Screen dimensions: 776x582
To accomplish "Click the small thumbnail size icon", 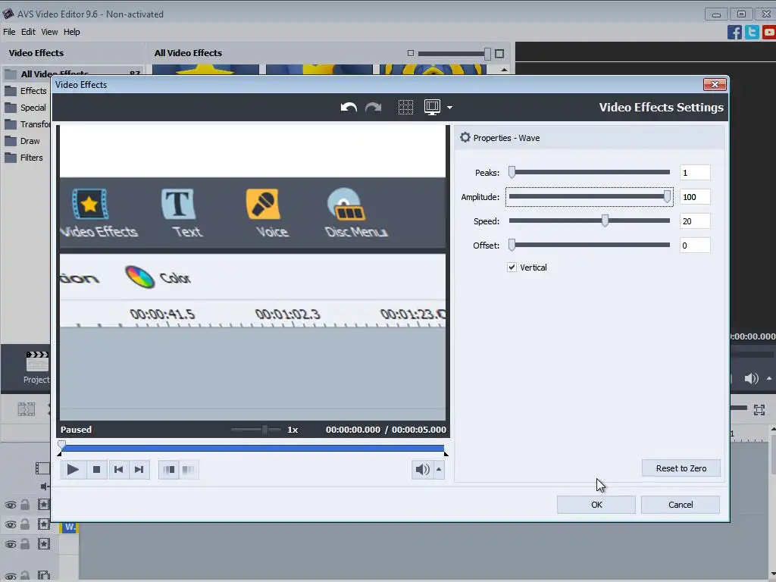I will (x=410, y=53).
